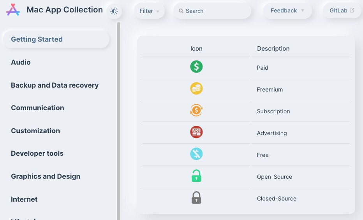Click the Mac App Collection title
The height and width of the screenshot is (220, 363).
pos(65,10)
